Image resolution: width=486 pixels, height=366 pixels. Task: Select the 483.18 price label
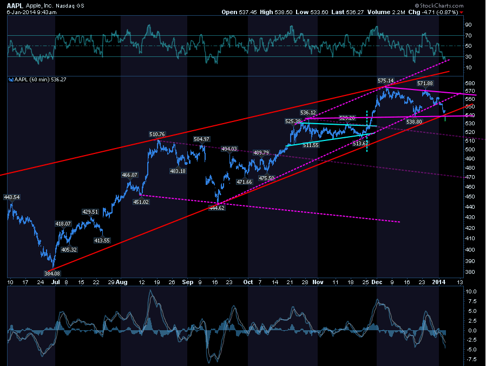pyautogui.click(x=178, y=171)
